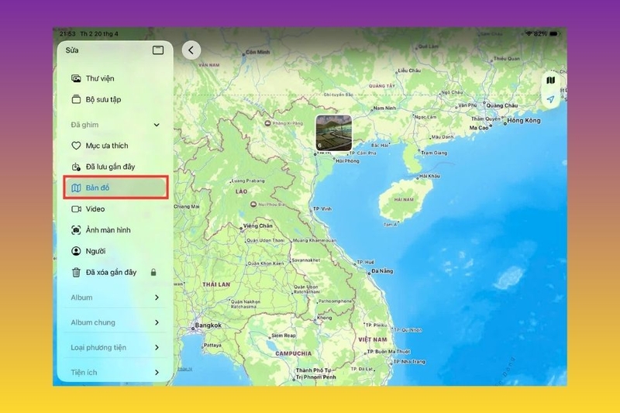Click the LÀO country label
620x413 pixels.
click(x=241, y=191)
